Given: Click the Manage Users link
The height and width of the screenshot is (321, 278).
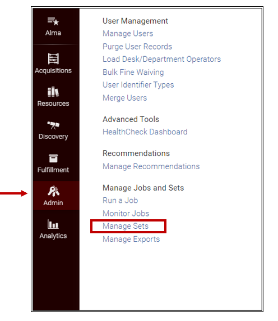Looking at the screenshot, I should point(128,33).
